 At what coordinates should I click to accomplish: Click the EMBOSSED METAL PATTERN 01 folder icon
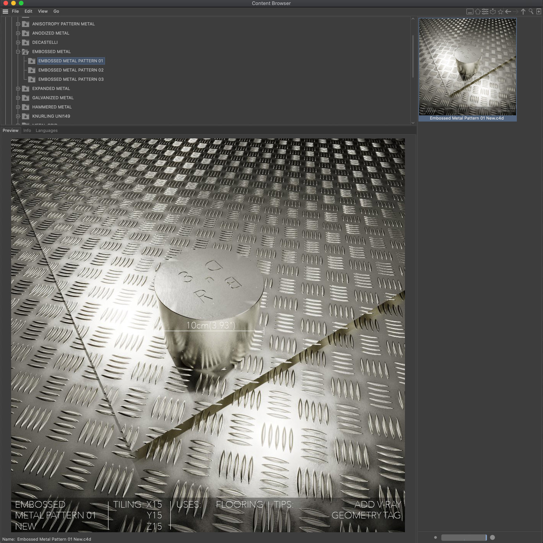point(32,61)
